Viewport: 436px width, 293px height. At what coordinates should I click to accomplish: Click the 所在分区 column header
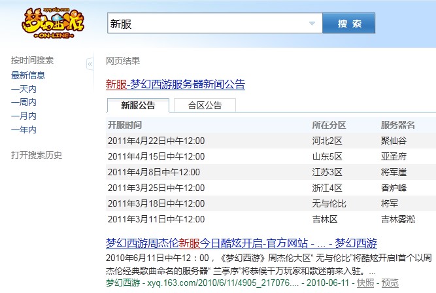click(x=329, y=125)
